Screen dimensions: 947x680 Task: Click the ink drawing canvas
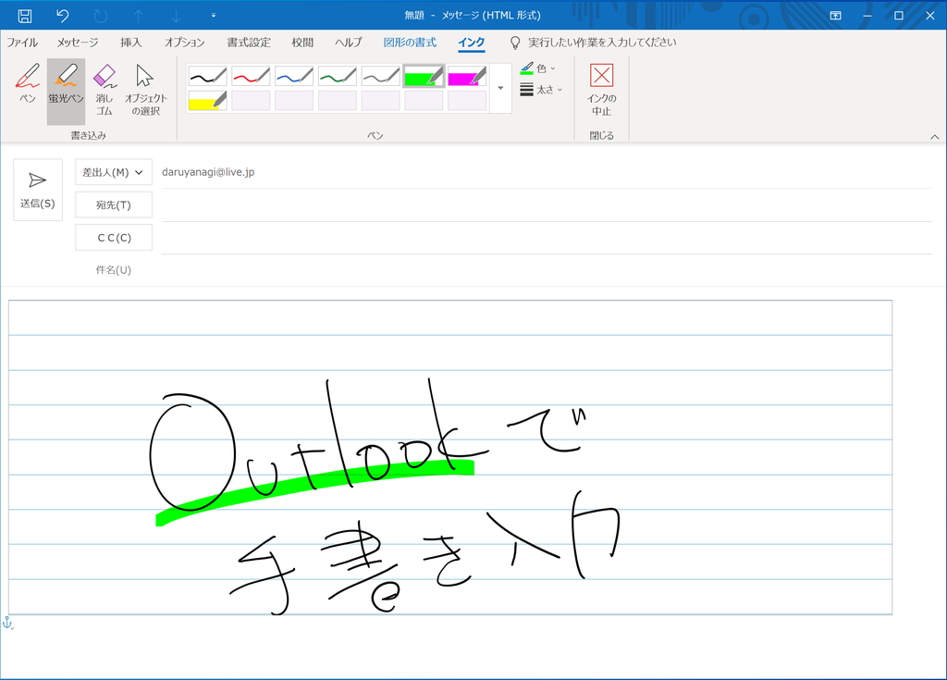450,458
